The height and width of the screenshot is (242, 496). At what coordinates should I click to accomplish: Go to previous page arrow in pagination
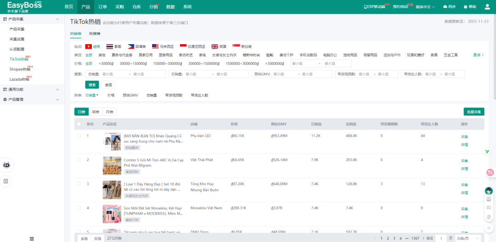375,238
